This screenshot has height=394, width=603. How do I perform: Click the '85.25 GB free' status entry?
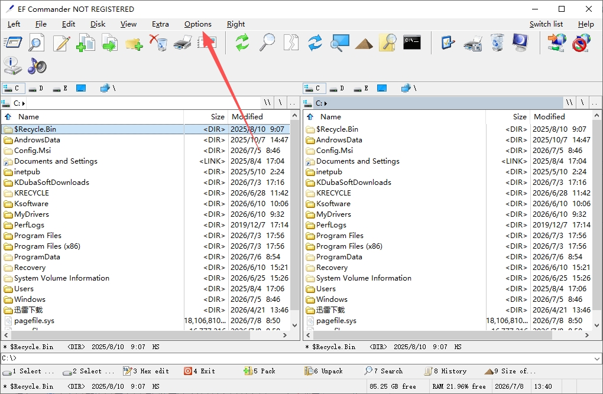pyautogui.click(x=393, y=386)
